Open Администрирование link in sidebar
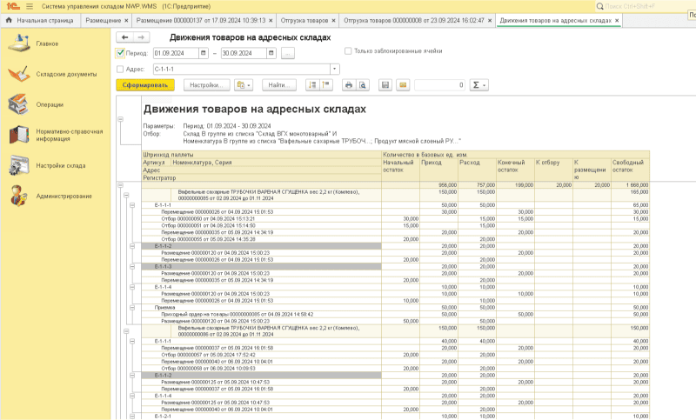 click(x=64, y=196)
